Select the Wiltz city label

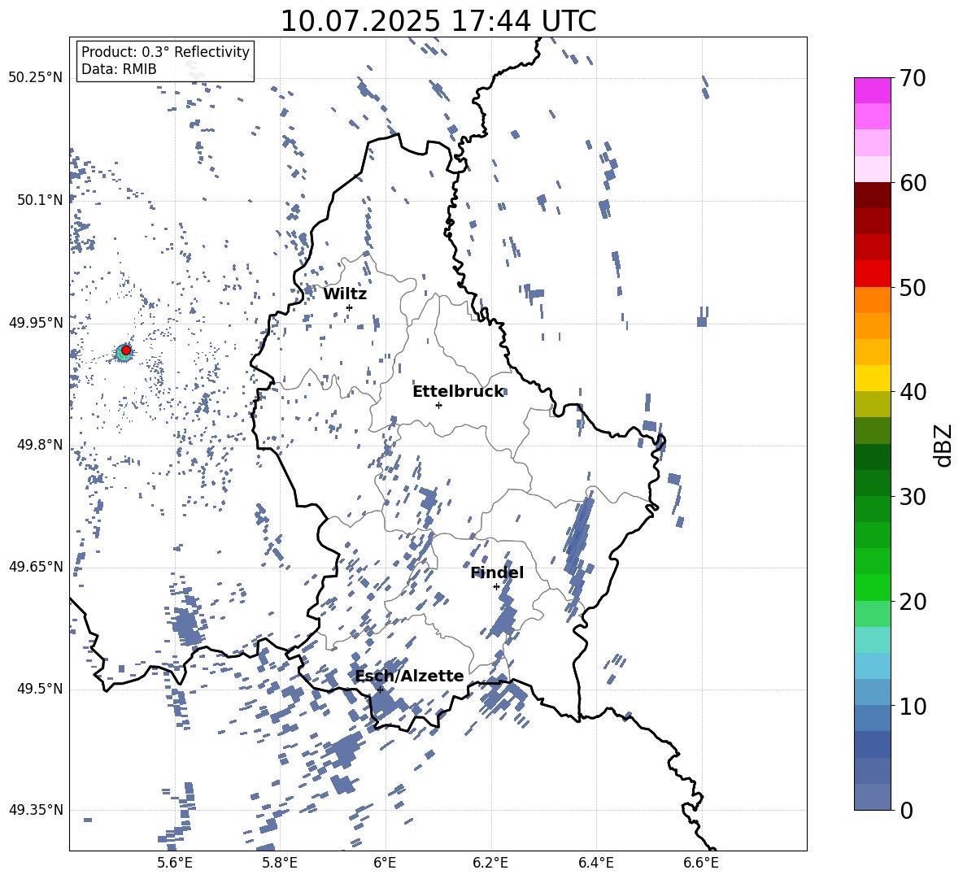(345, 294)
